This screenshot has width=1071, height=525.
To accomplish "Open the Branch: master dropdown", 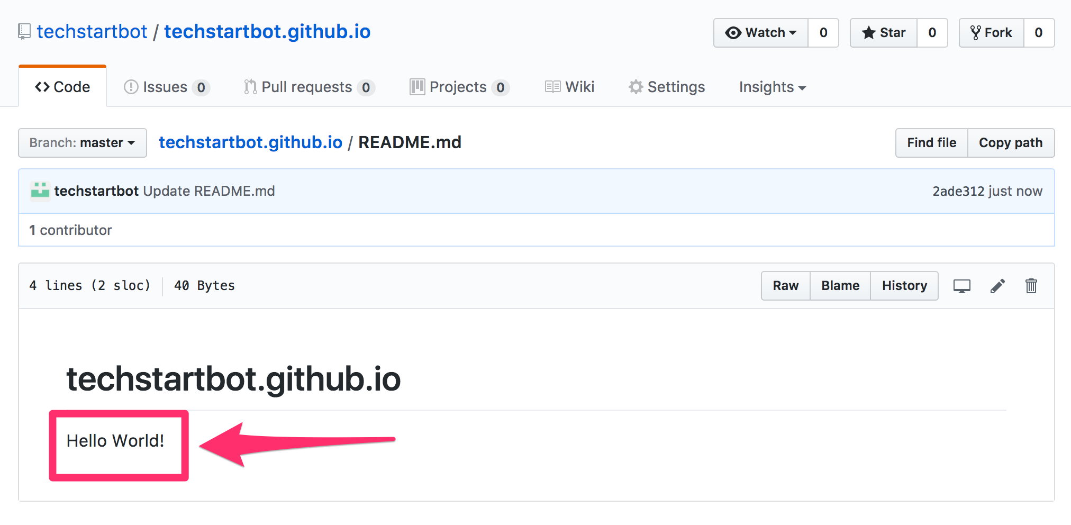I will [x=82, y=142].
